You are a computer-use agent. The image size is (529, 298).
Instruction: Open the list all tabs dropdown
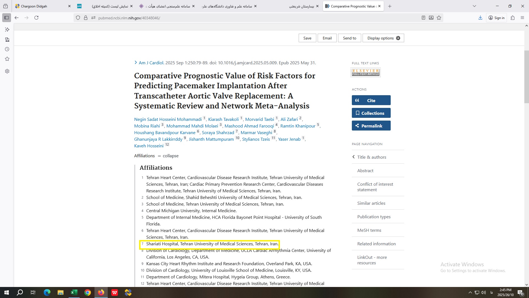pos(474,6)
